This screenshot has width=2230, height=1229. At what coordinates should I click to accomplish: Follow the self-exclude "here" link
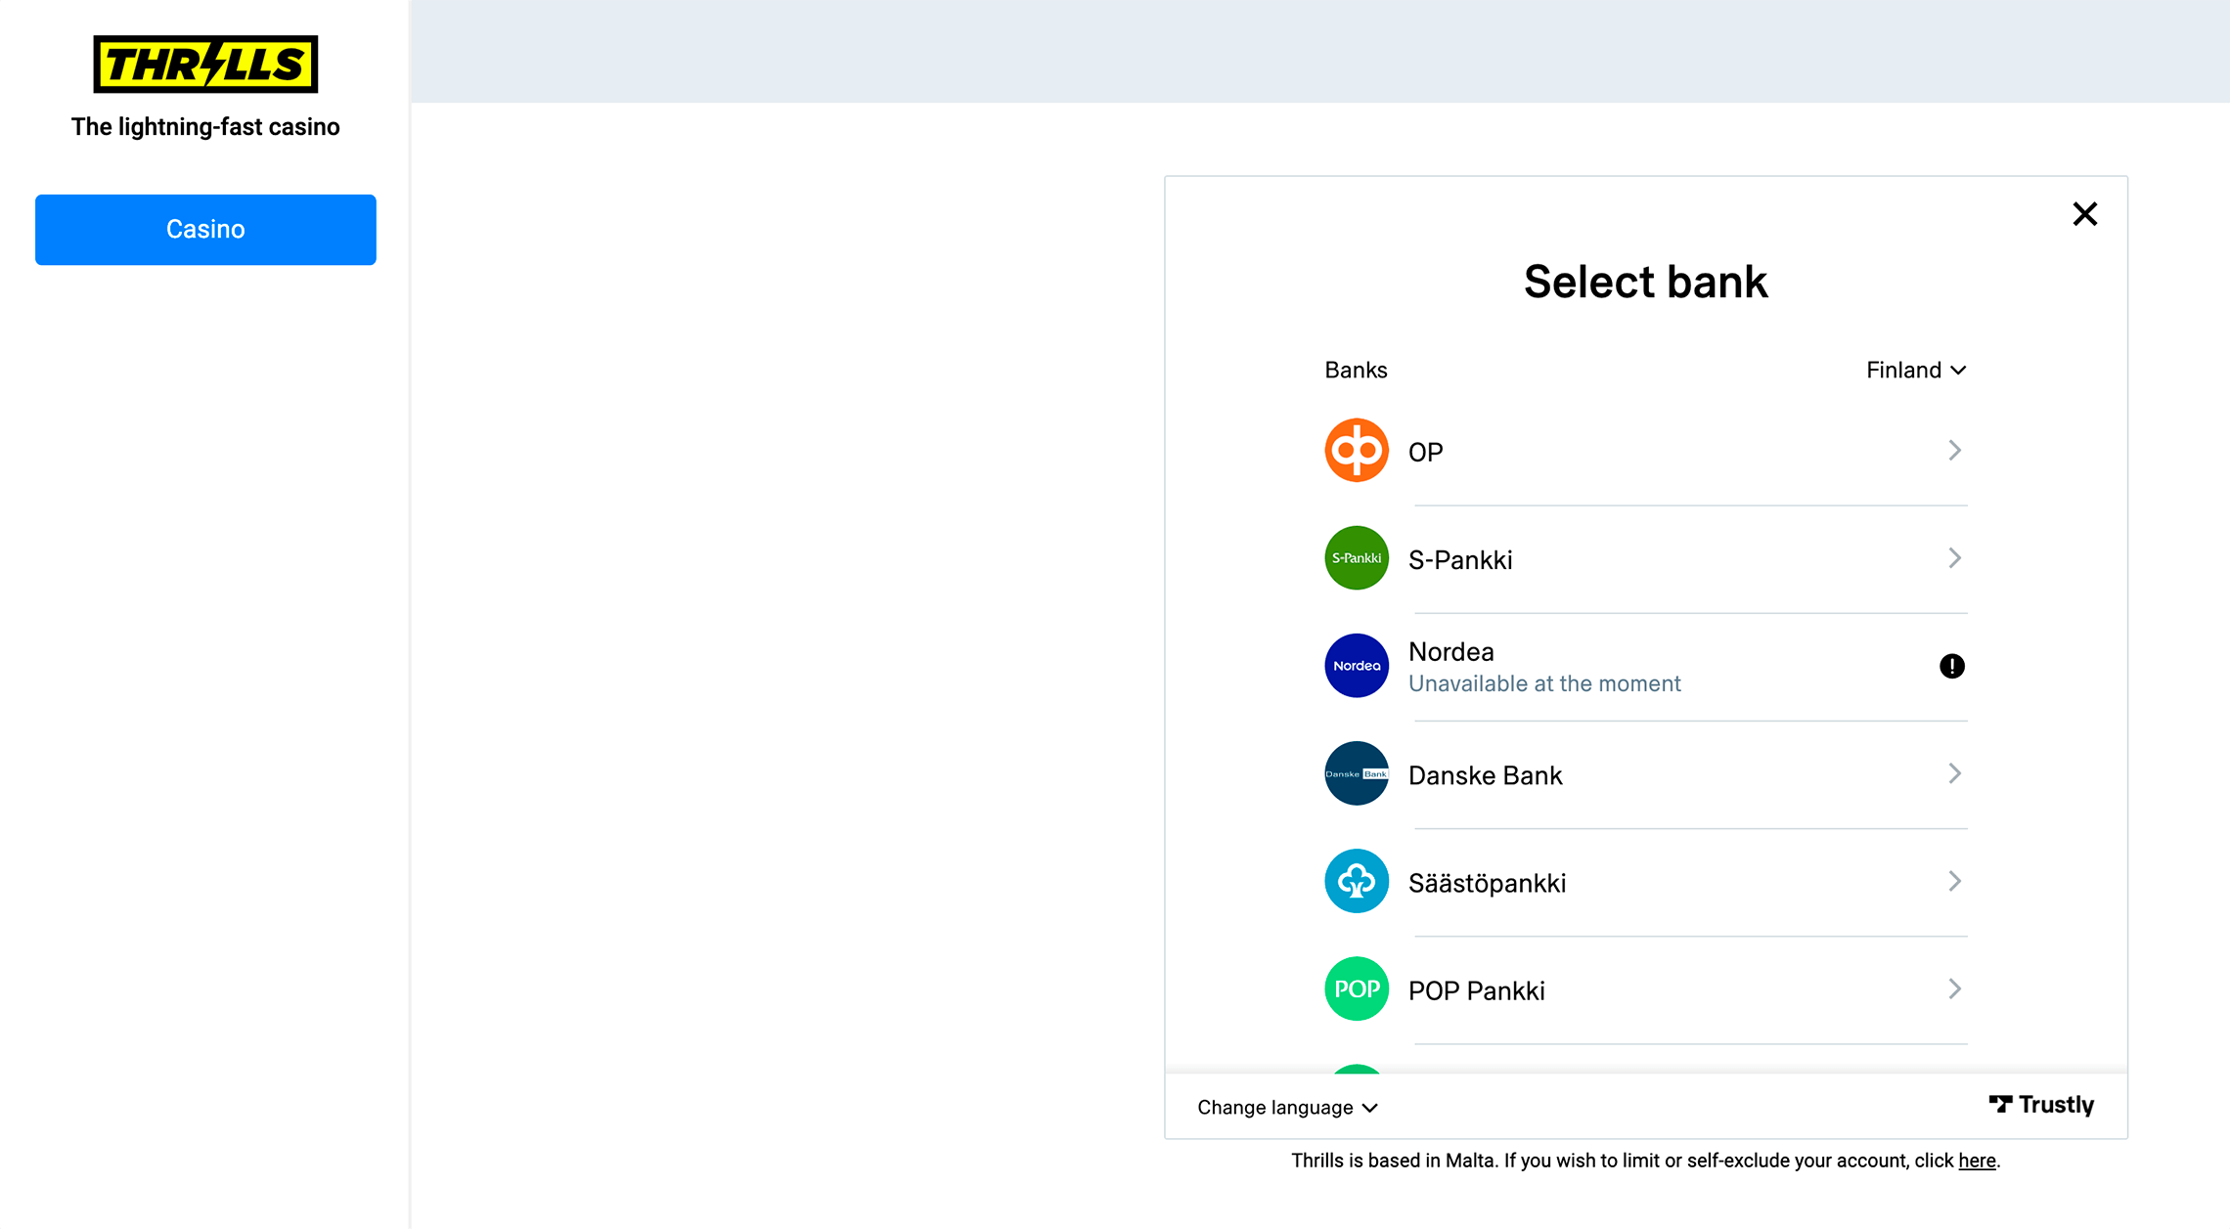(1976, 1161)
